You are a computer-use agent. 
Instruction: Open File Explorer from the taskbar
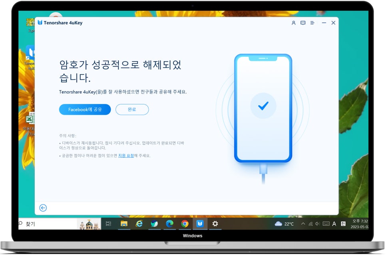(x=124, y=224)
